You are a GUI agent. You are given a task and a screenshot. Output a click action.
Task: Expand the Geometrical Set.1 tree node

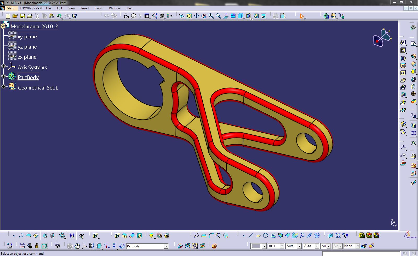3,86
